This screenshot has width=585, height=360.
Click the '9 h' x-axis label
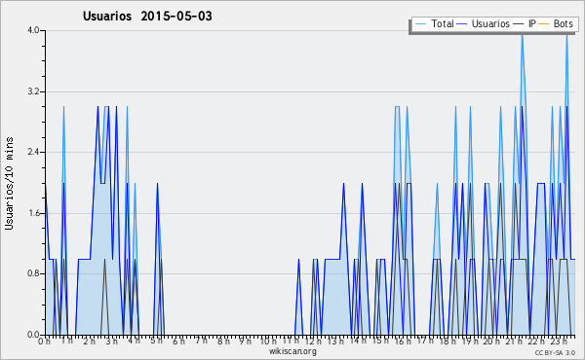(246, 342)
